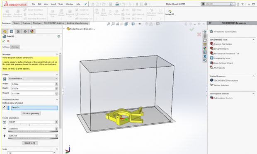The width and height of the screenshot is (257, 154).
Task: Open the PropertyManager tab icon
Action: pos(12,31)
